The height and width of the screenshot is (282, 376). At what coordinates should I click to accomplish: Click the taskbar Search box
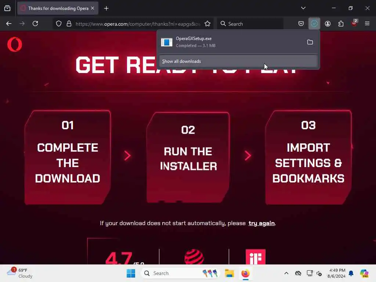click(x=180, y=273)
